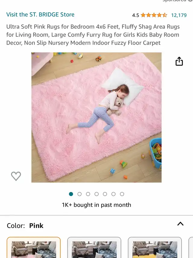This screenshot has width=193, height=258.
Task: Open the main pink rug product image
Action: point(96,117)
